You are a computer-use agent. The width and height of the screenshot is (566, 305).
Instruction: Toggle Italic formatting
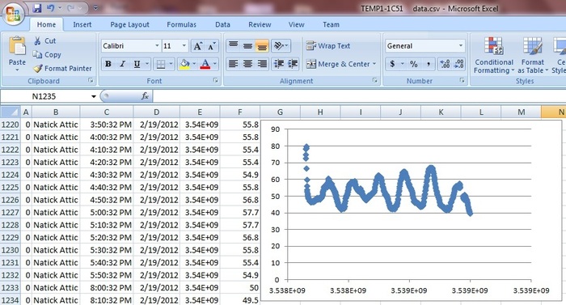(122, 64)
